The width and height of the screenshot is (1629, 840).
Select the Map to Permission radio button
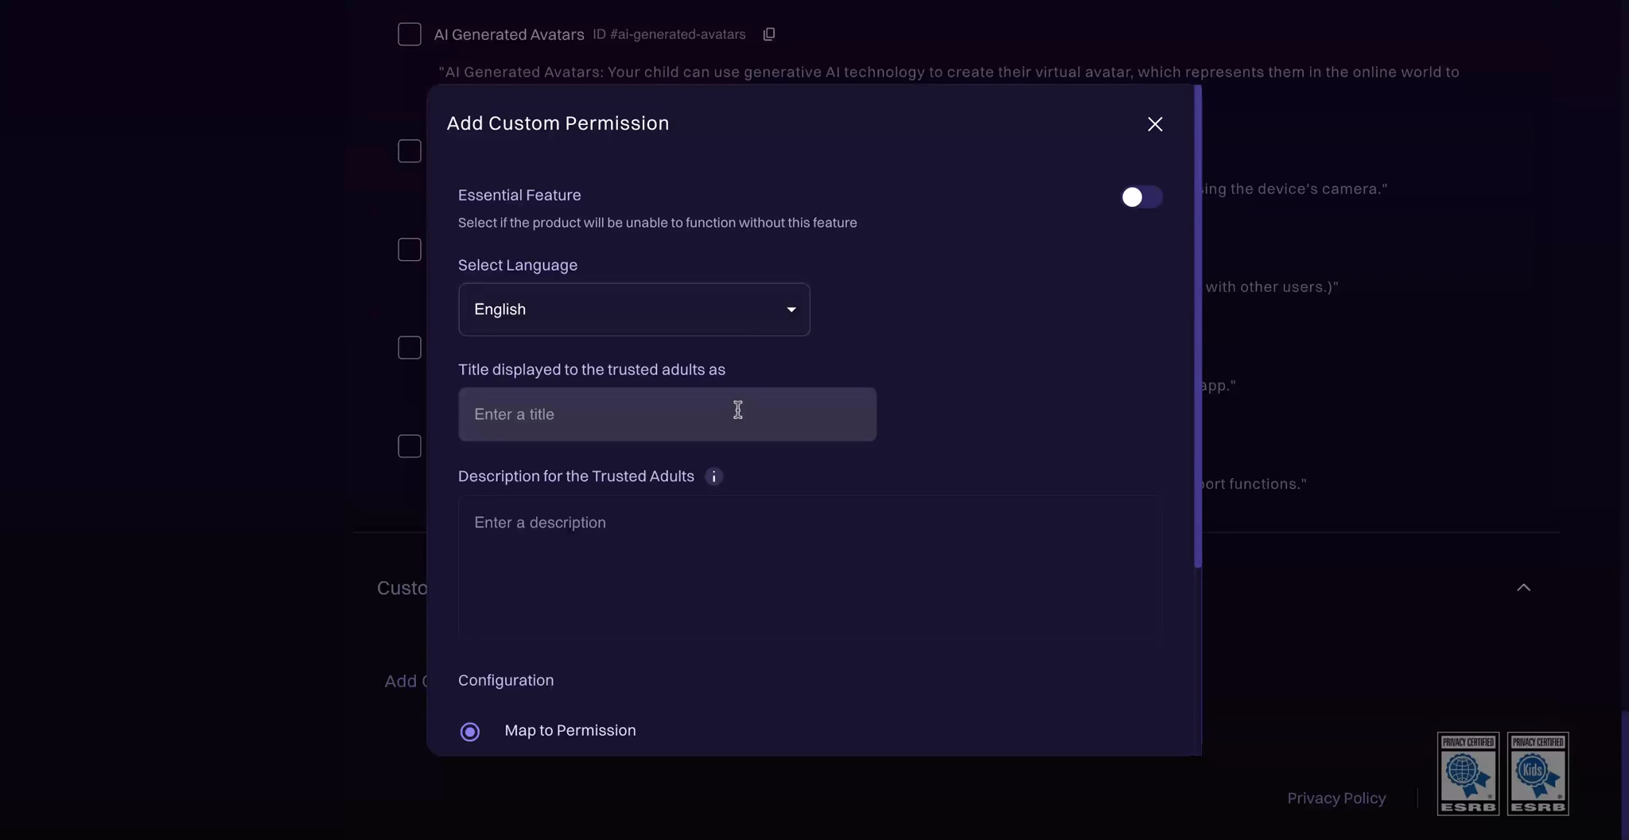(x=470, y=731)
